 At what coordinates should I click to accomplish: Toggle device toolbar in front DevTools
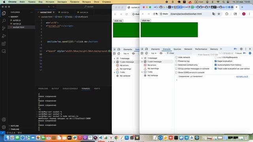coord(147,49)
